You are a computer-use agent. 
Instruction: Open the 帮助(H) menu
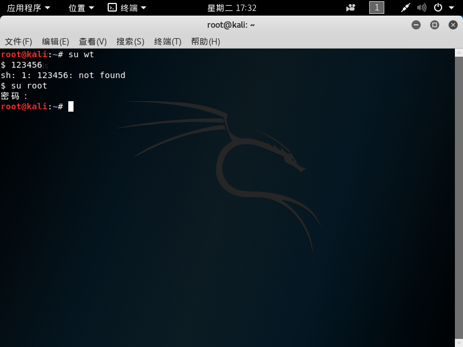pos(205,42)
